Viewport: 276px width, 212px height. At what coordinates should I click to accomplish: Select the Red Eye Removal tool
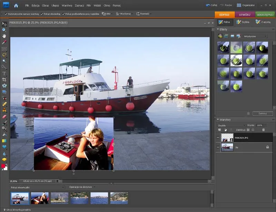(x=4, y=98)
